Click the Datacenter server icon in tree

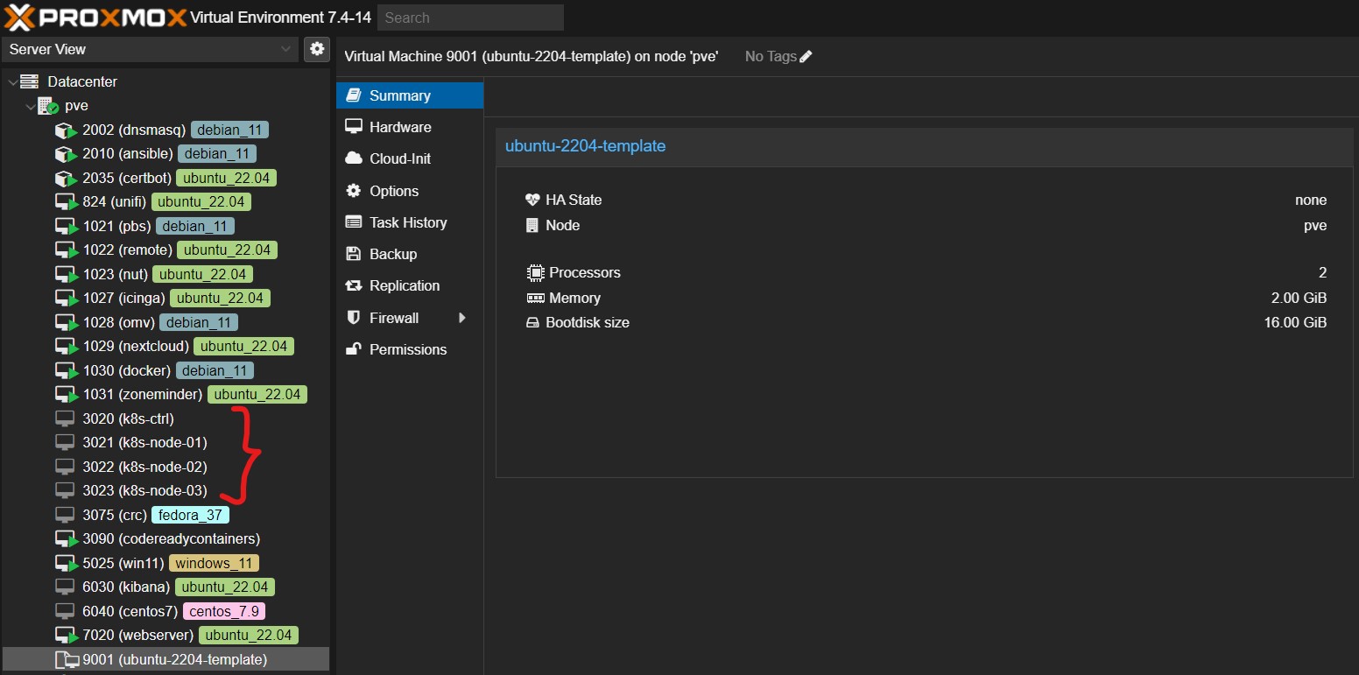click(x=30, y=81)
